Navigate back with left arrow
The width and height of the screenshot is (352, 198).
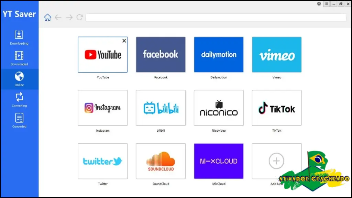(x=58, y=17)
